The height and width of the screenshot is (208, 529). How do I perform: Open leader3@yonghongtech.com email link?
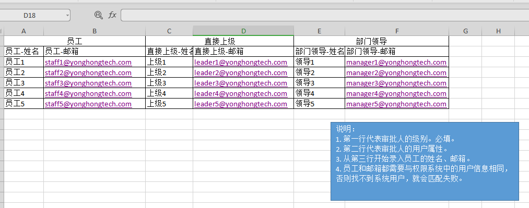[241, 83]
